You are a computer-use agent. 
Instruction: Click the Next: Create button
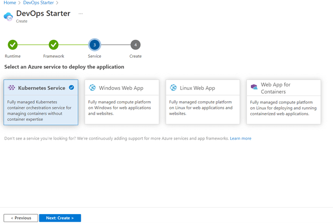coord(60,218)
